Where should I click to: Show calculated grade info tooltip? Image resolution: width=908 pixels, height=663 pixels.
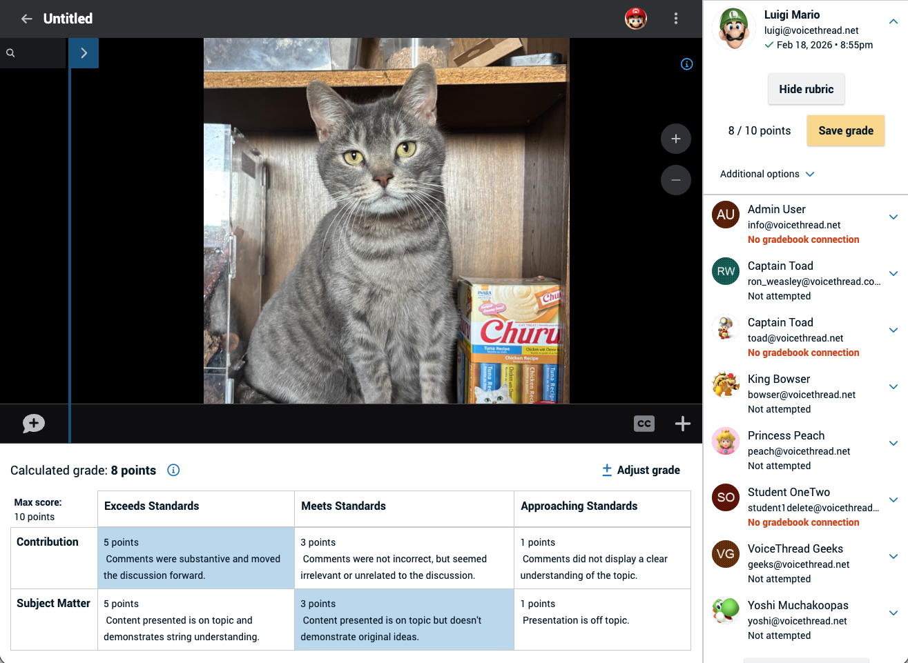pyautogui.click(x=173, y=470)
